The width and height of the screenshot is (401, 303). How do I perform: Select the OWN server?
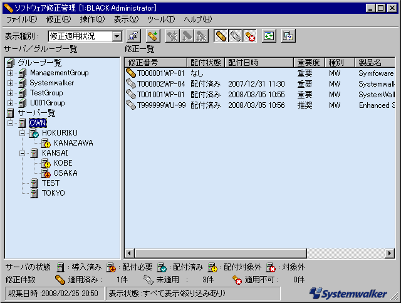tap(38, 123)
